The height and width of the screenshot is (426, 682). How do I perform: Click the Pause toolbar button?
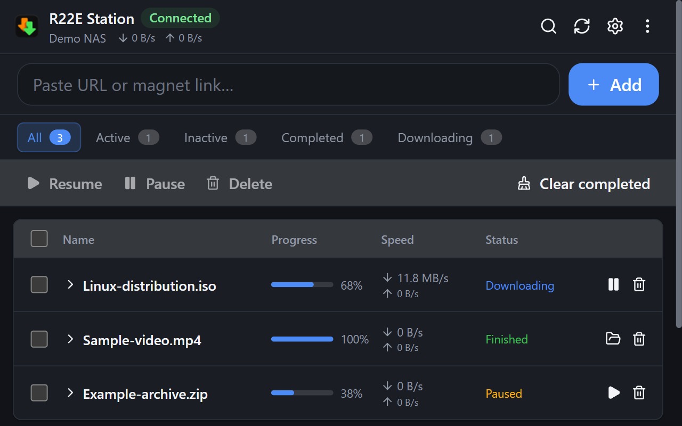155,184
